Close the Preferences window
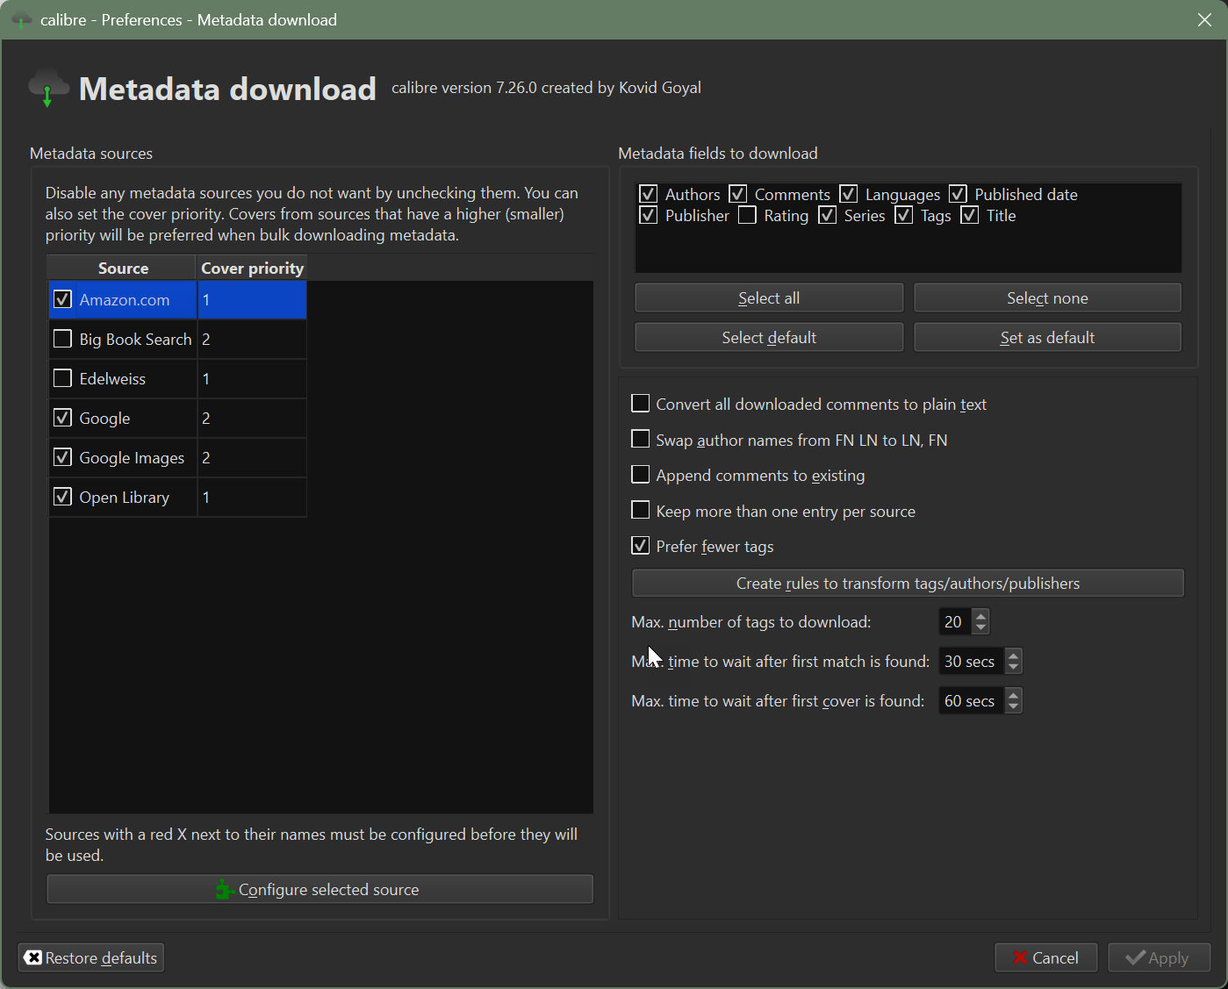The width and height of the screenshot is (1228, 989). tap(1204, 19)
